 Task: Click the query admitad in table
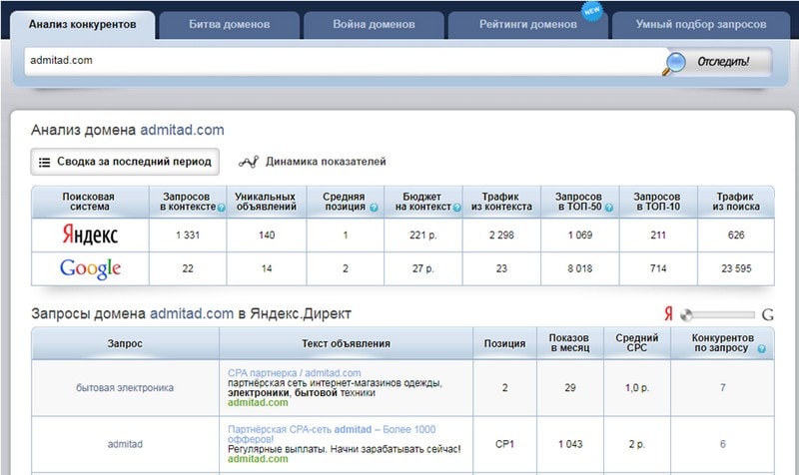[x=125, y=444]
